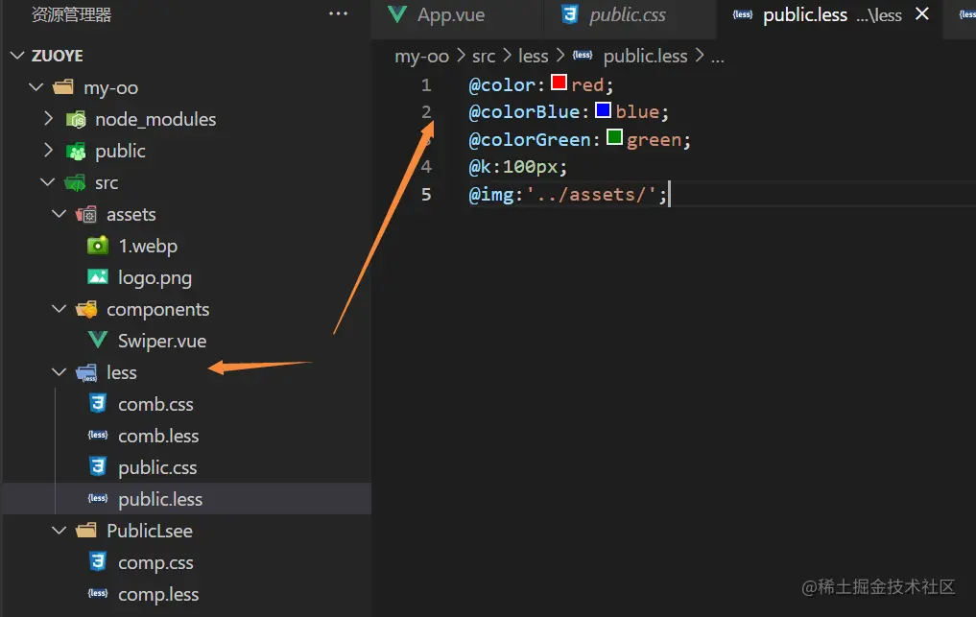Click the less icon beside comb.less
Screen dimensions: 976x617
click(97, 436)
